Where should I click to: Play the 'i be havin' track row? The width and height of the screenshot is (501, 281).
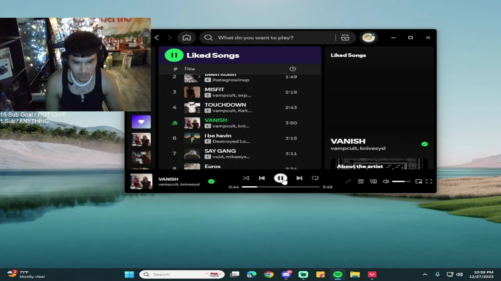click(x=240, y=138)
